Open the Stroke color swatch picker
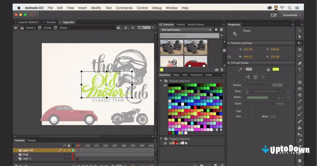This screenshot has height=166, width=317. tap(248, 69)
